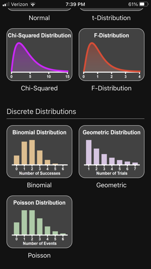Click the Normal label text
The width and height of the screenshot is (151, 269).
(x=39, y=18)
